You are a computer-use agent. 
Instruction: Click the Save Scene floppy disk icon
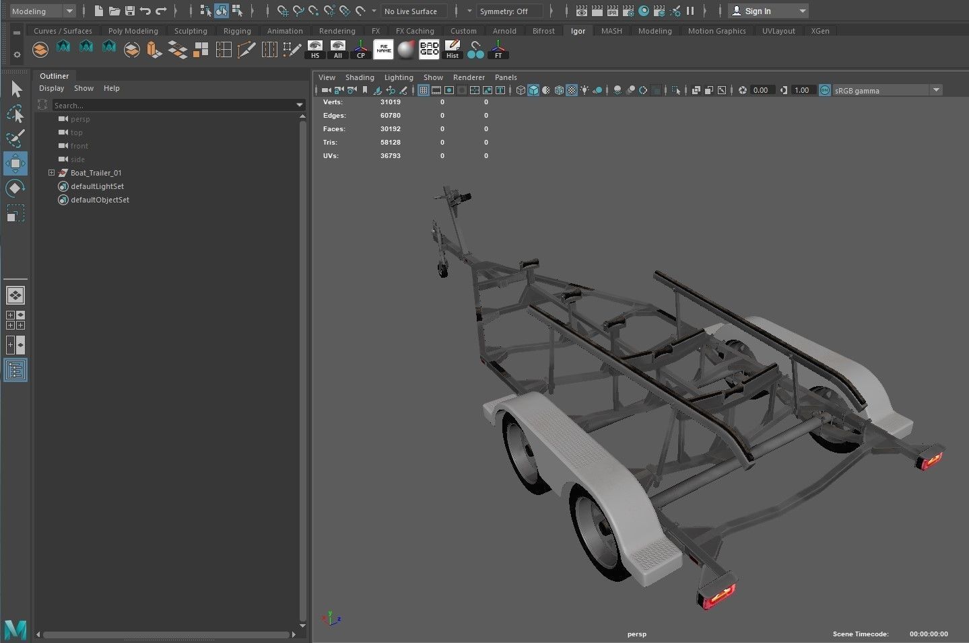[130, 11]
